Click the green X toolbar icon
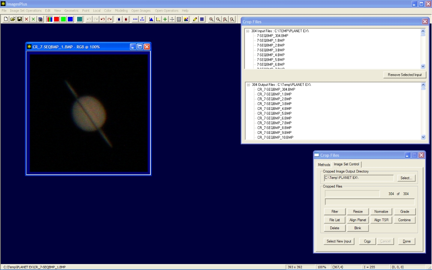432x270 pixels. [33, 19]
